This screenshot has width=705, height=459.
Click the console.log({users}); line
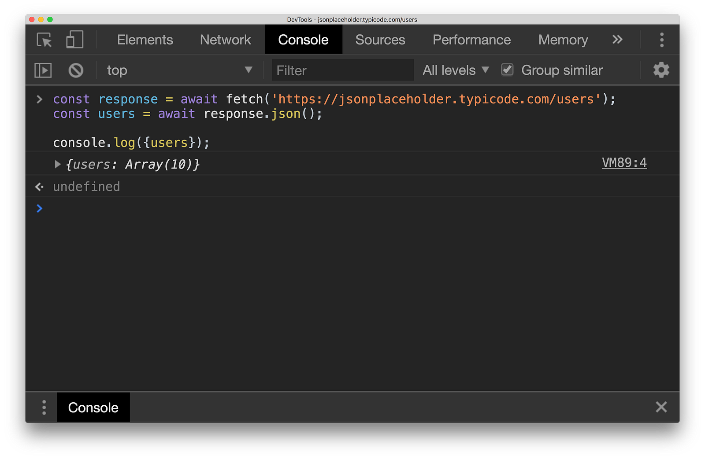(x=131, y=143)
